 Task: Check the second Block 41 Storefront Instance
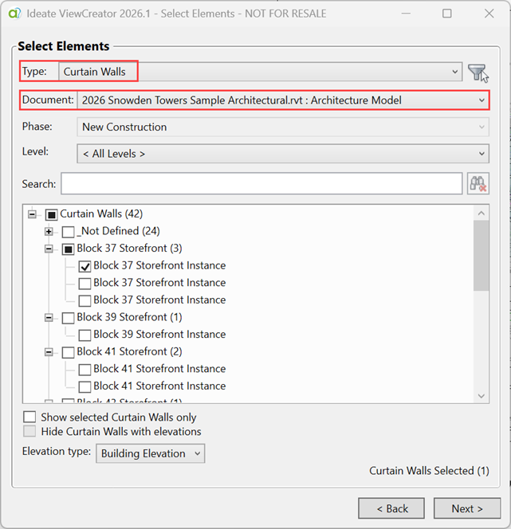tap(85, 387)
